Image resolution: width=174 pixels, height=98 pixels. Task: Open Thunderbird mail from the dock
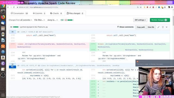pyautogui.click(x=3, y=23)
